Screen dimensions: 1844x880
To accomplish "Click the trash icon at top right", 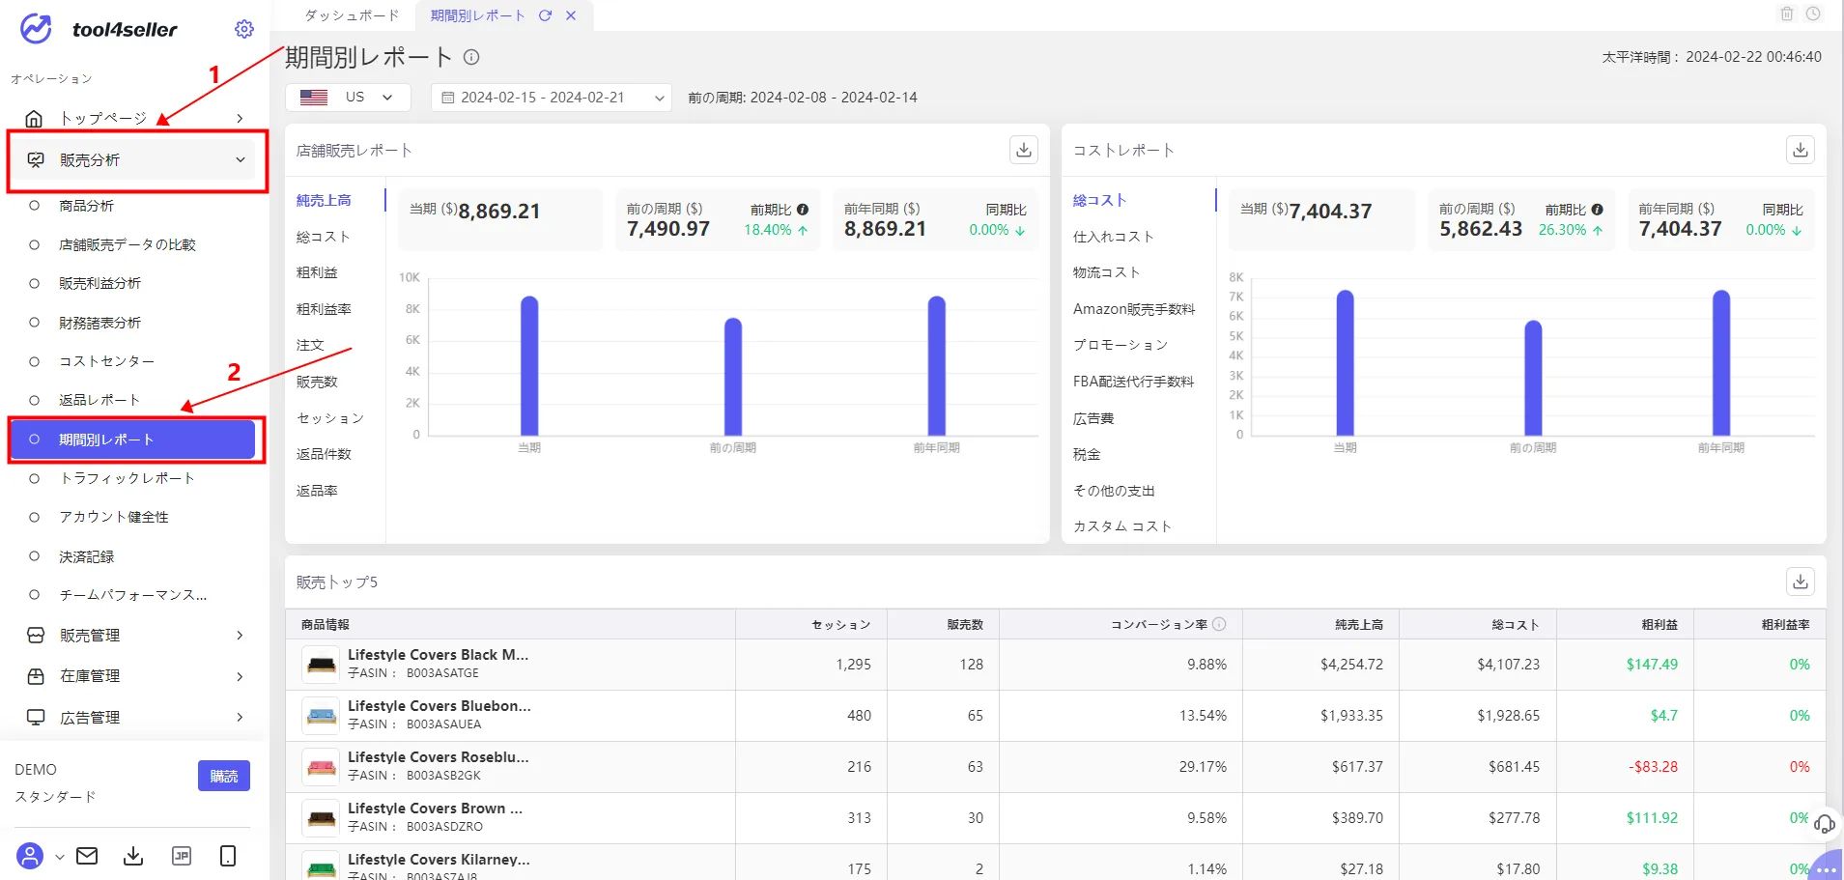I will 1787,14.
